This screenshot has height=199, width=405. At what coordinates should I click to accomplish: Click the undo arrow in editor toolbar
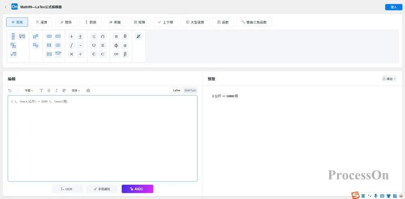(x=10, y=90)
